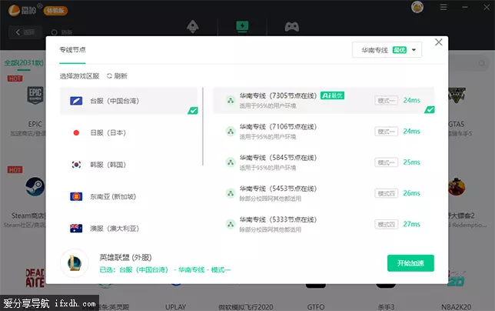Click the refresh icon next to 刷新
The width and height of the screenshot is (495, 311).
coord(109,76)
